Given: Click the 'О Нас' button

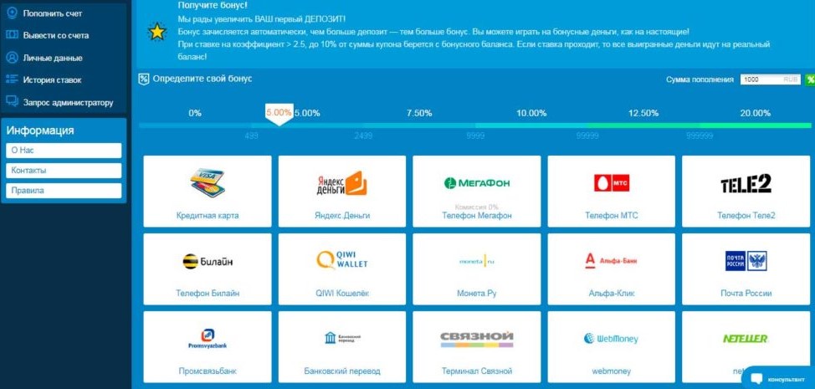Looking at the screenshot, I should pyautogui.click(x=64, y=151).
